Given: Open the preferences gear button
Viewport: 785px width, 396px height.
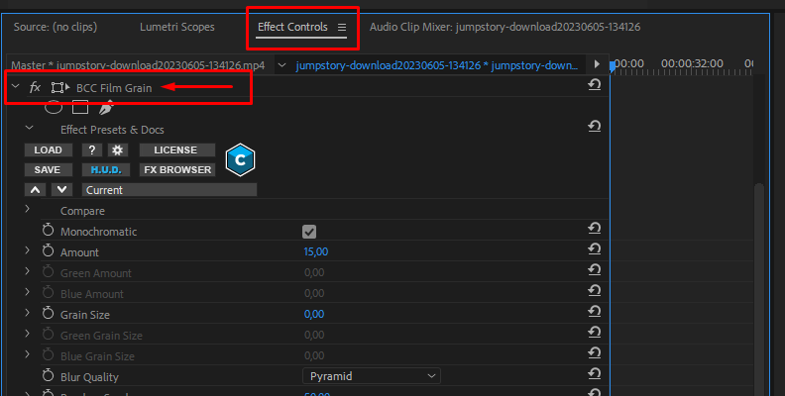Looking at the screenshot, I should 117,150.
